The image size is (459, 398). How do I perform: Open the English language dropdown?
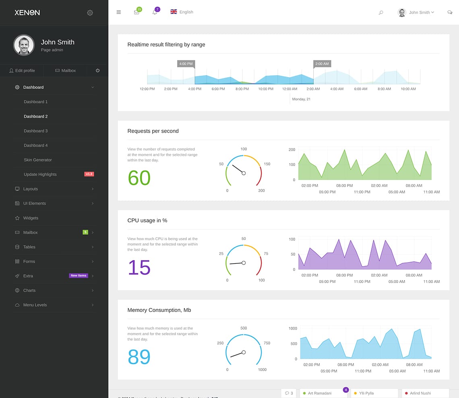(x=182, y=12)
